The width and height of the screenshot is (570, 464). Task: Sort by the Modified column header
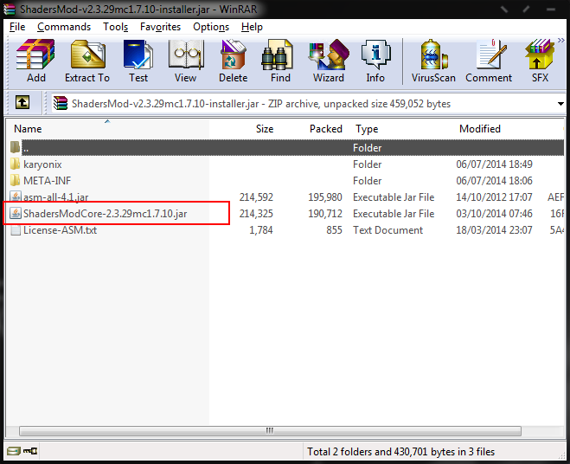coord(480,129)
